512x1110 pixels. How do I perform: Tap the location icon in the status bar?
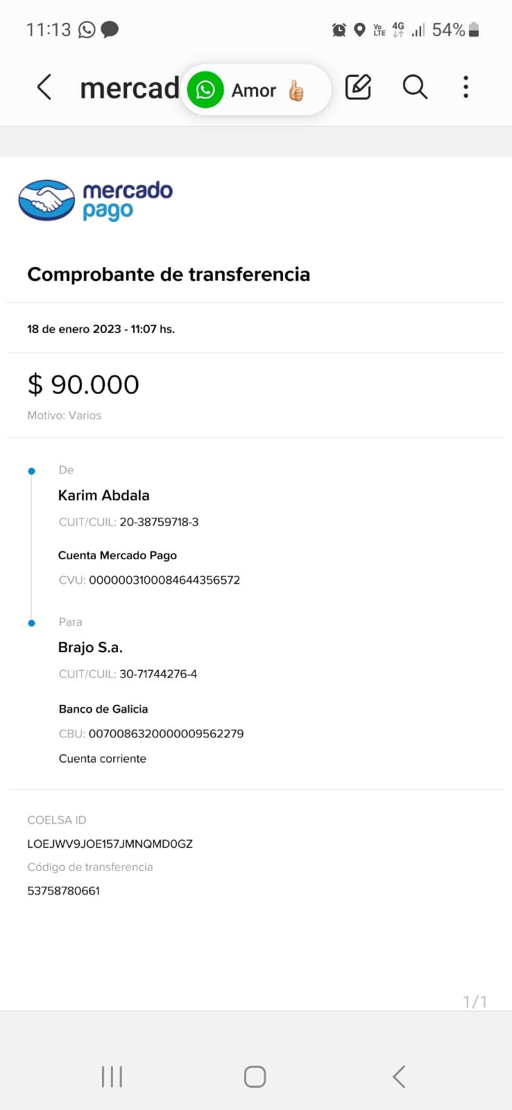coord(359,30)
